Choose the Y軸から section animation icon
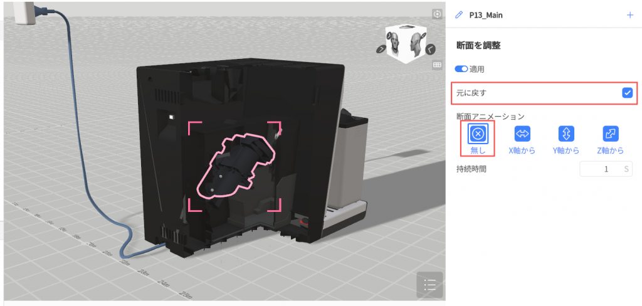 566,134
